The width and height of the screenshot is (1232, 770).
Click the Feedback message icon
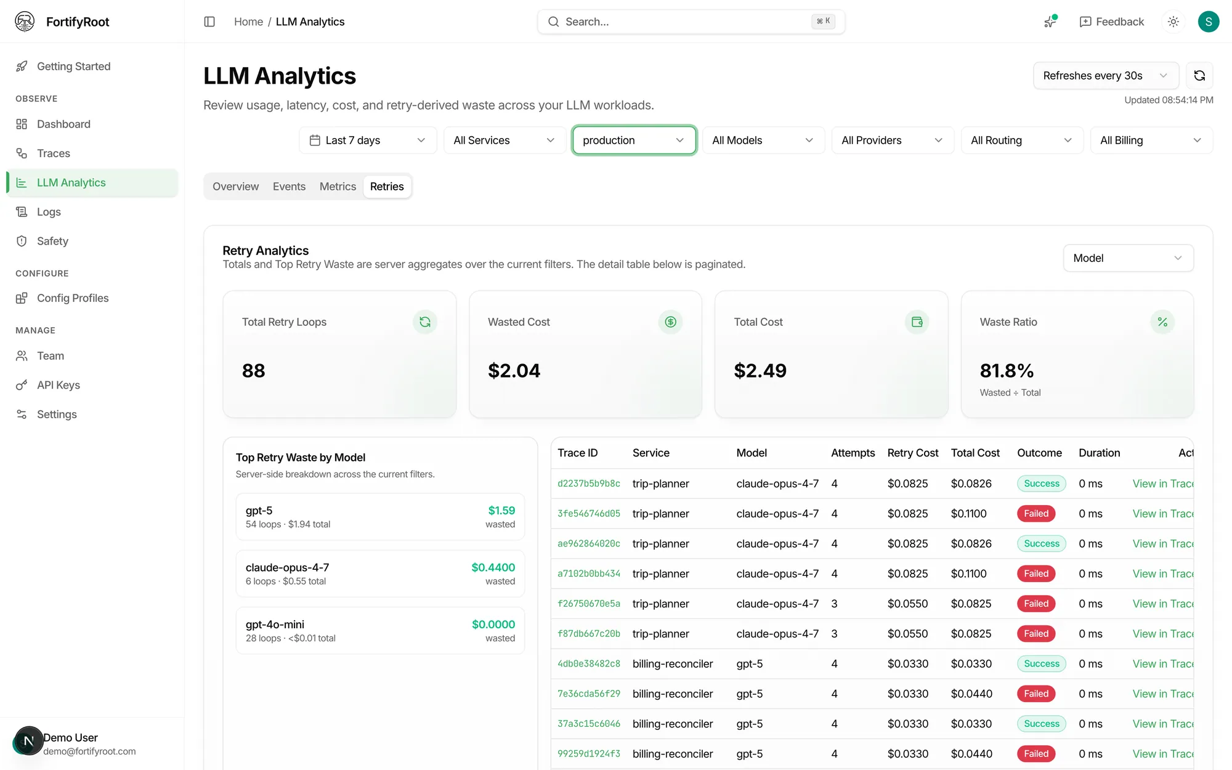[x=1085, y=22]
